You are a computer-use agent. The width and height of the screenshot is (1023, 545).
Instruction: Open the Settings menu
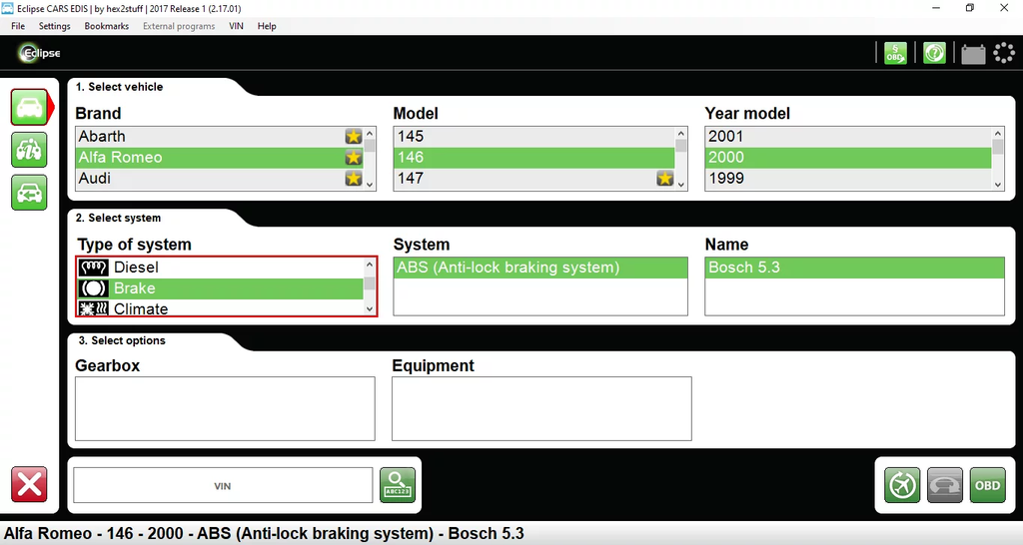pos(55,26)
